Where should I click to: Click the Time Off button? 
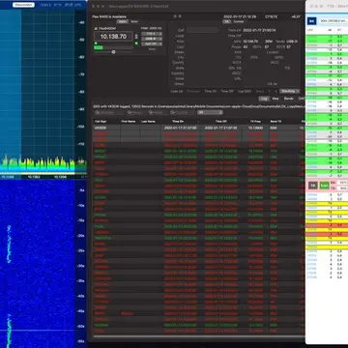(x=227, y=91)
